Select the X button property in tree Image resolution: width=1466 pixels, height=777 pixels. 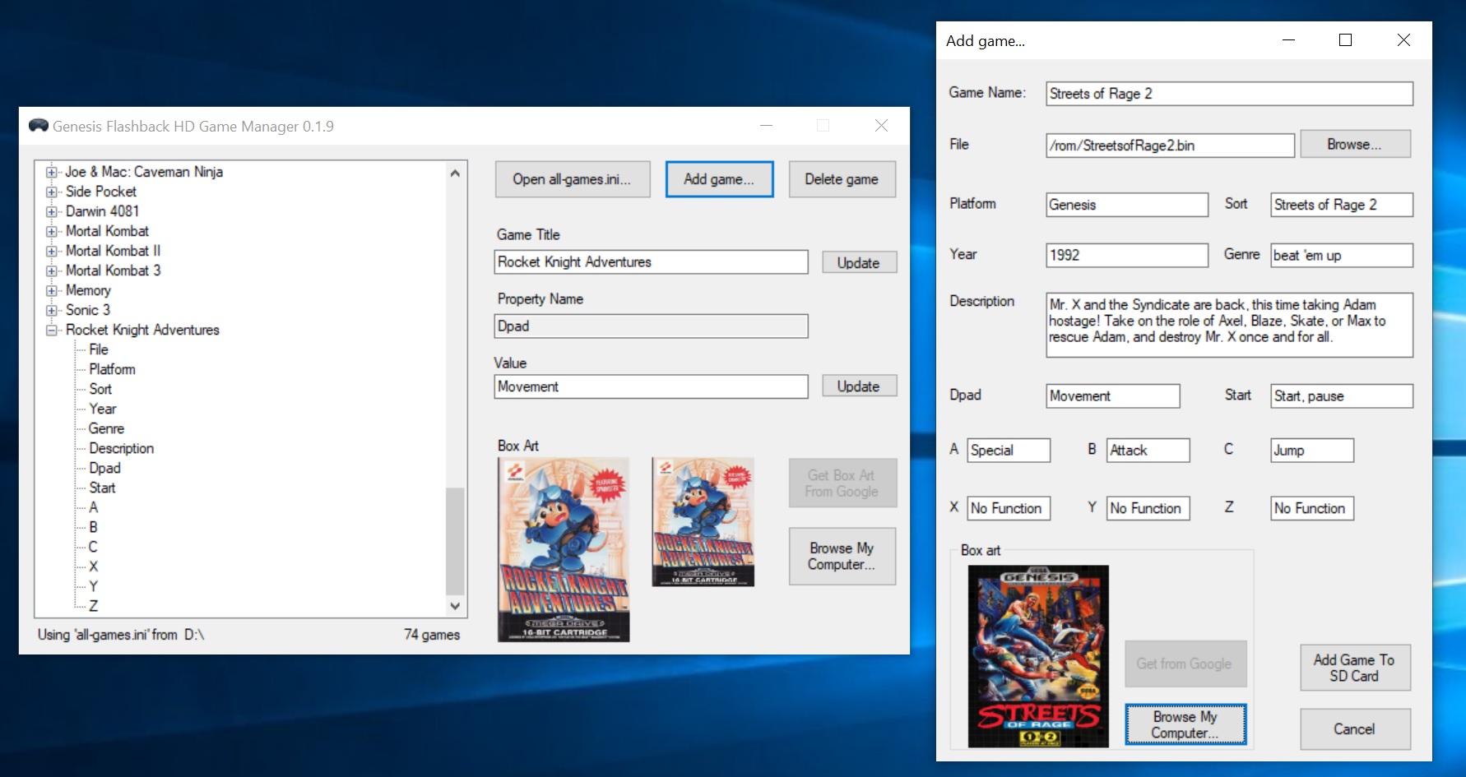pos(94,567)
